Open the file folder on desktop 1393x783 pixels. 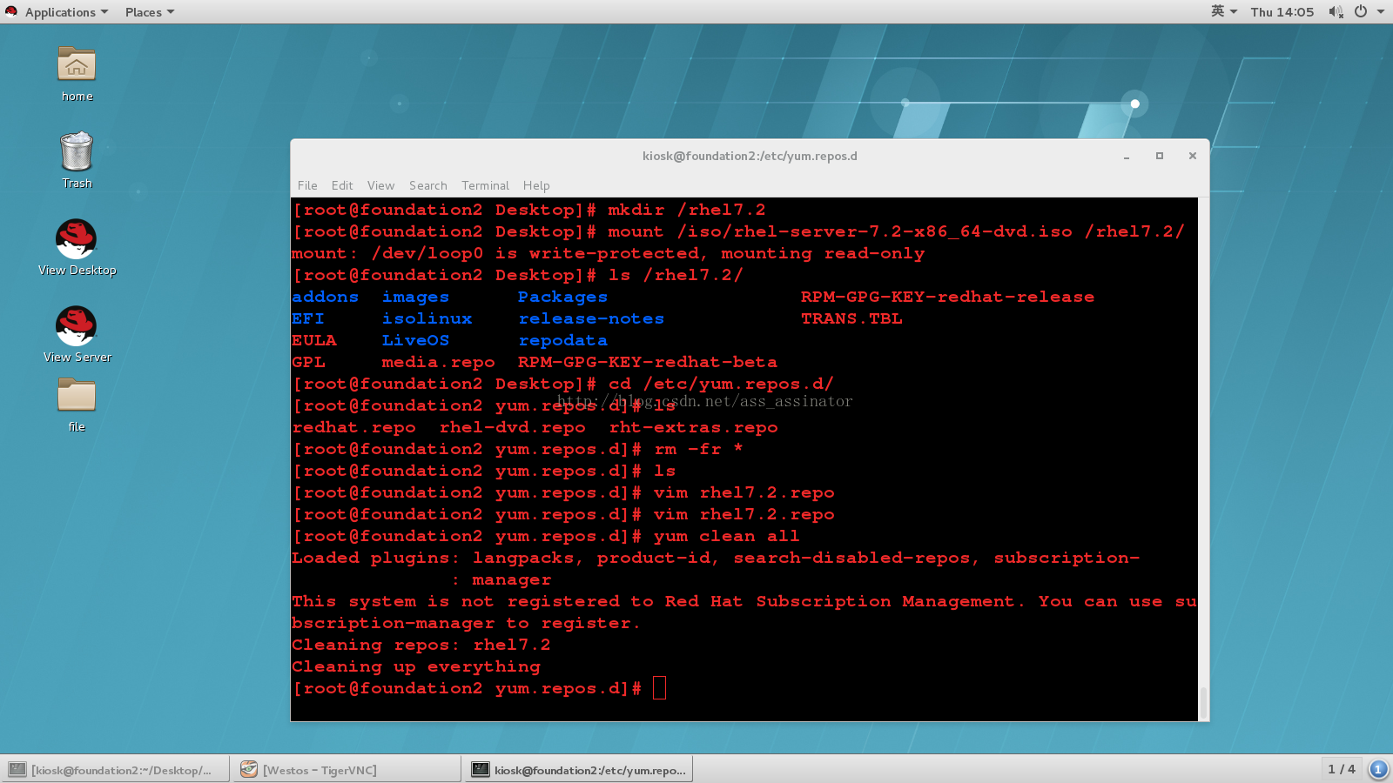pyautogui.click(x=77, y=395)
